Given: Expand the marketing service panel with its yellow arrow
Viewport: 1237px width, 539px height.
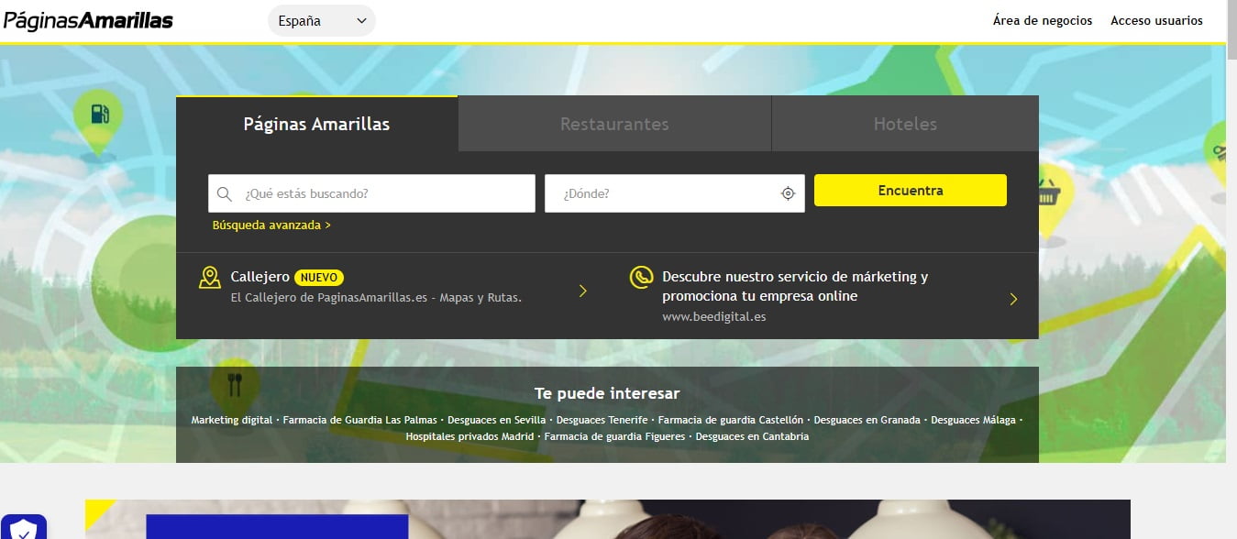Looking at the screenshot, I should coord(1013,299).
